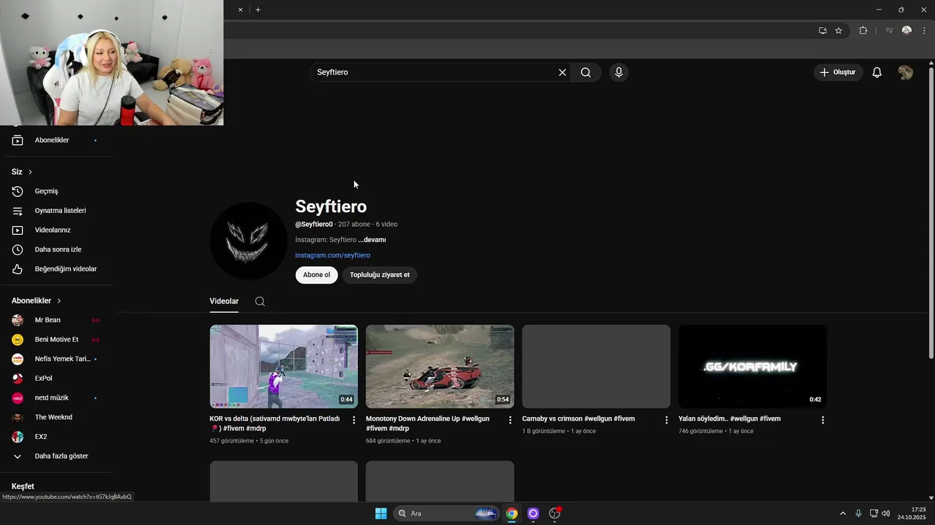The width and height of the screenshot is (935, 525).
Task: Open the purple circle taskbar app
Action: coord(533,513)
